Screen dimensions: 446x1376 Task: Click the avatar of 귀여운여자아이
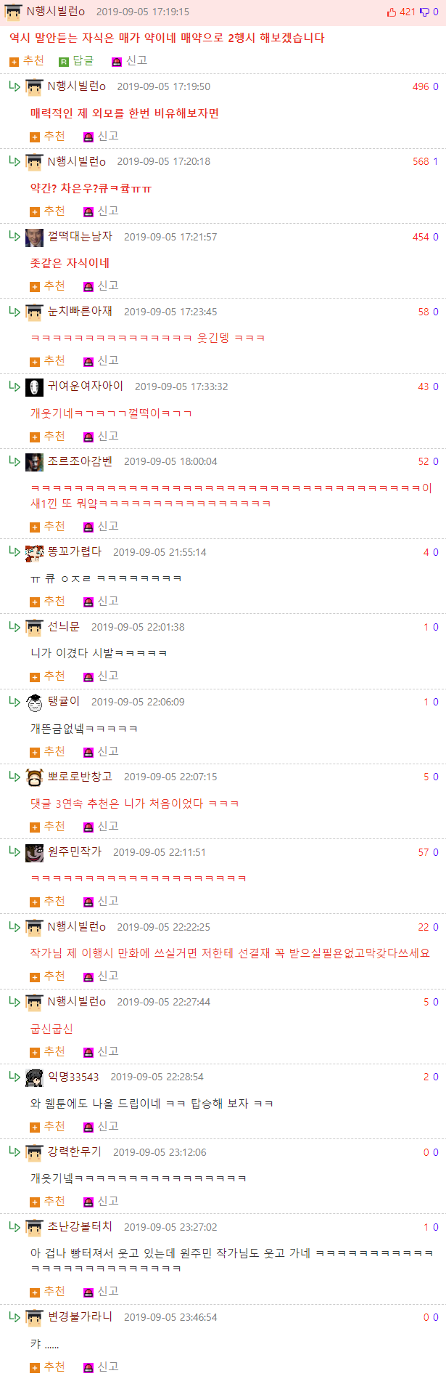click(x=34, y=387)
